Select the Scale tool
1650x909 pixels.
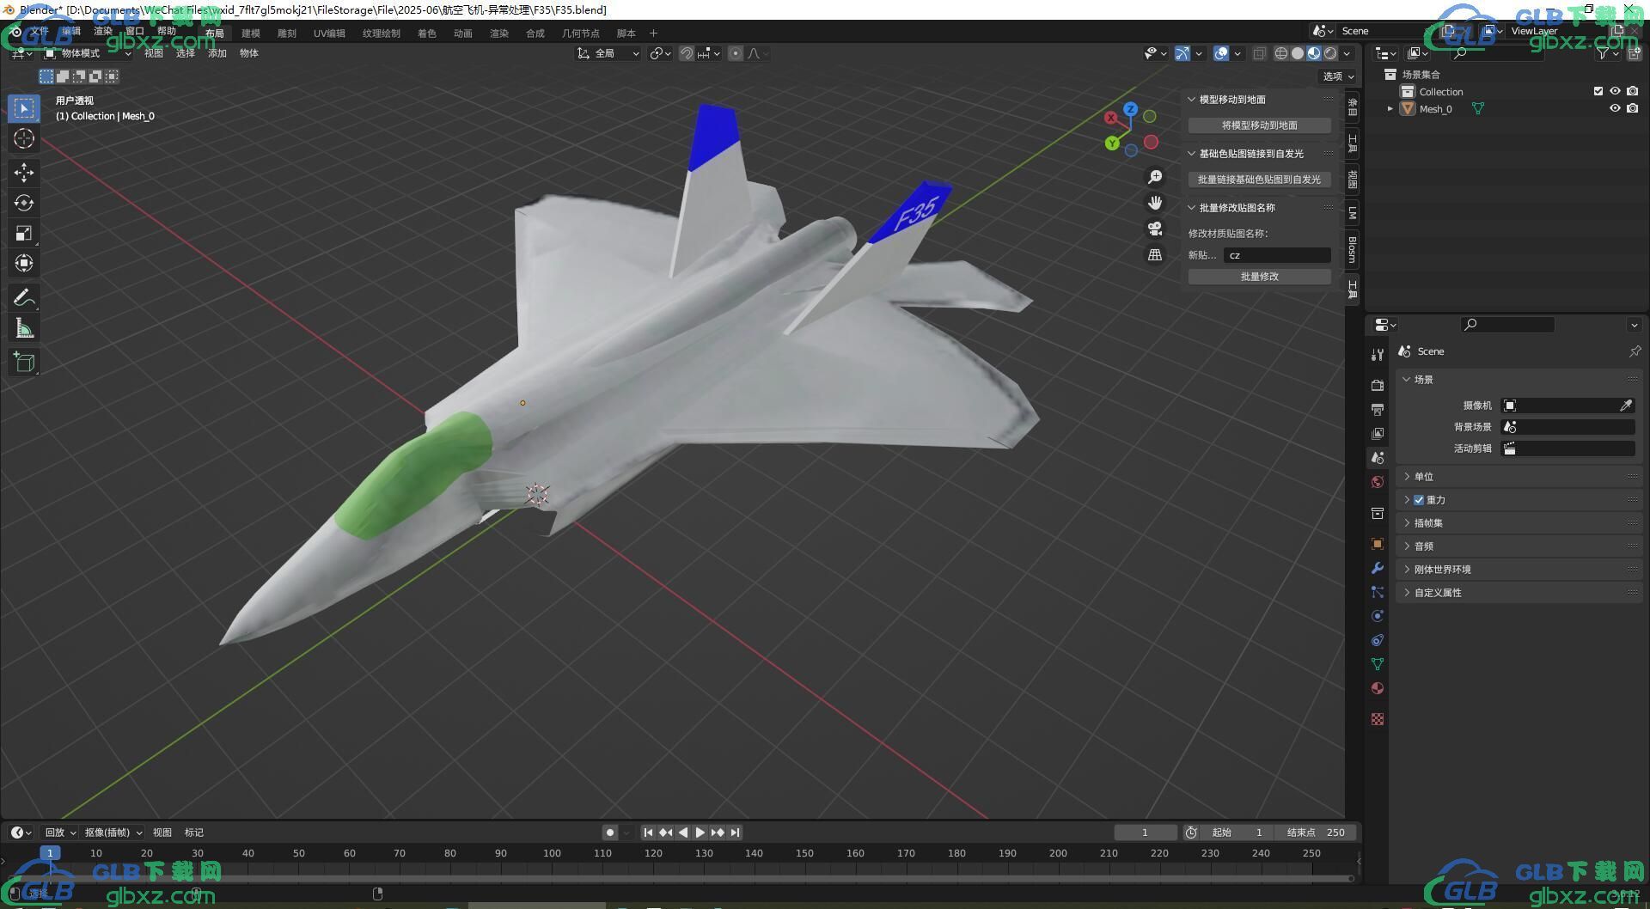[24, 233]
